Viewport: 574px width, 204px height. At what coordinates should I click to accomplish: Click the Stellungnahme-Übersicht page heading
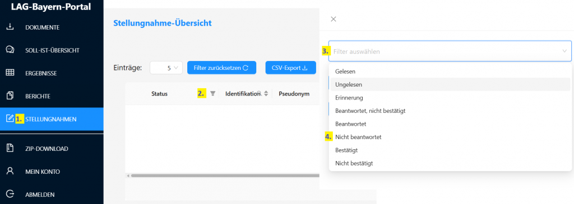[163, 23]
